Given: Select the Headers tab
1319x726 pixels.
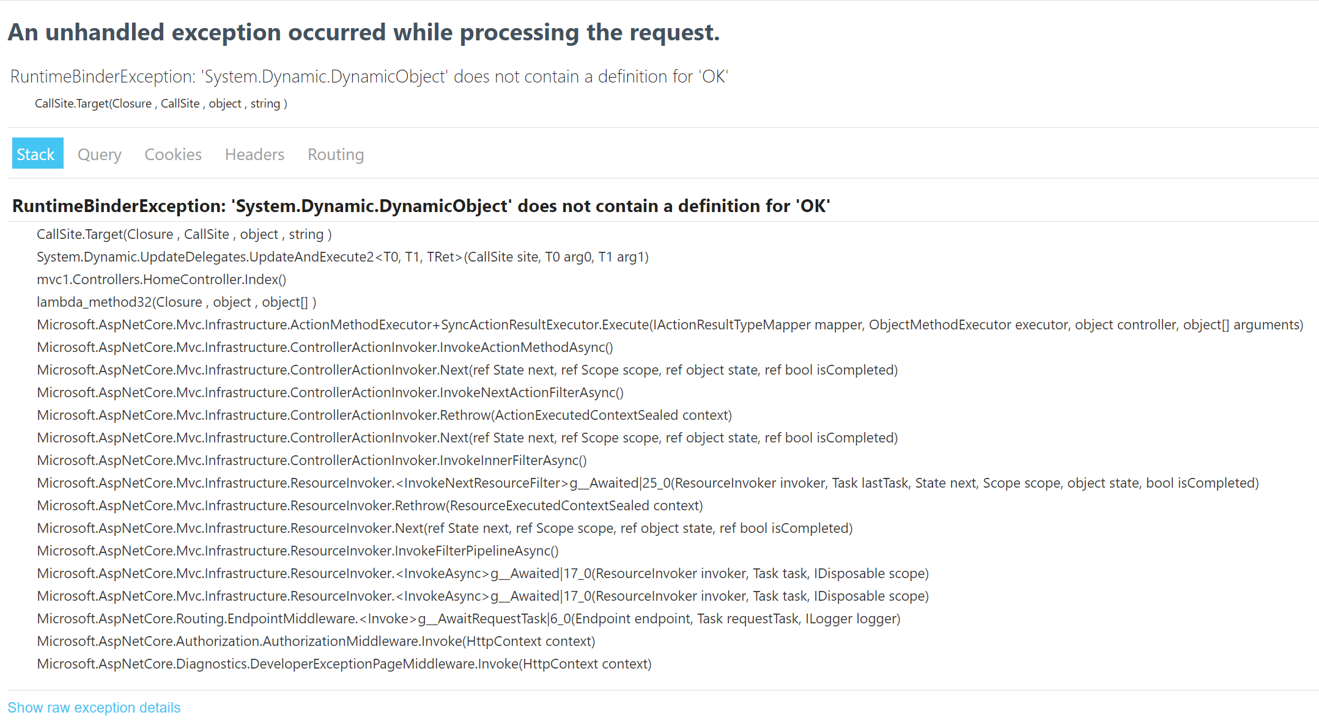Looking at the screenshot, I should click(254, 154).
